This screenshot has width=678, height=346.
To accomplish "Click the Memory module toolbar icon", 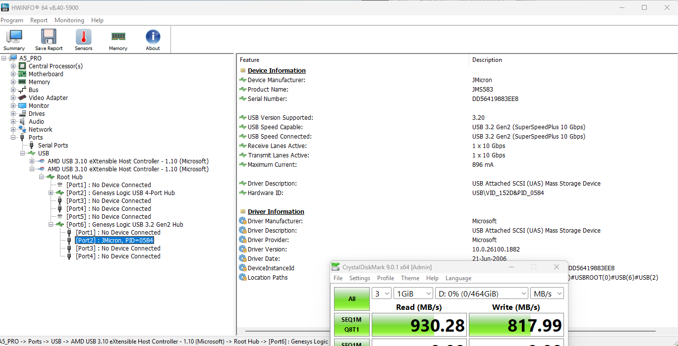I will 118,40.
